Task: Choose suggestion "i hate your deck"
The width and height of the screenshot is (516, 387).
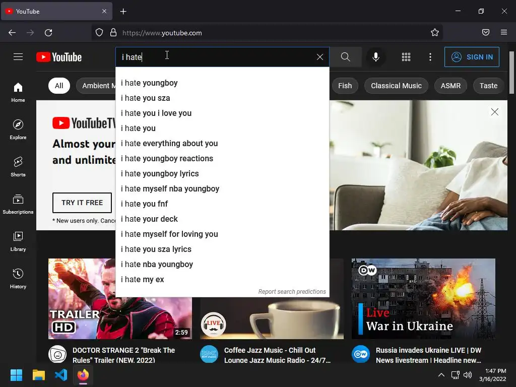Action: pyautogui.click(x=222, y=219)
